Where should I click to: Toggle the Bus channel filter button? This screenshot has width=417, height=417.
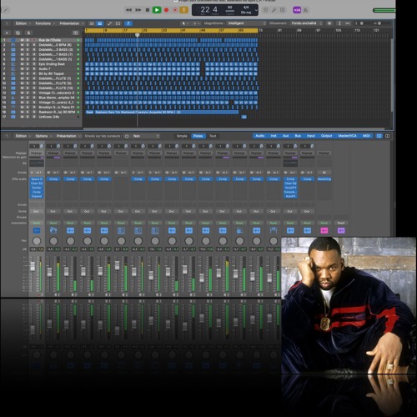(x=298, y=136)
